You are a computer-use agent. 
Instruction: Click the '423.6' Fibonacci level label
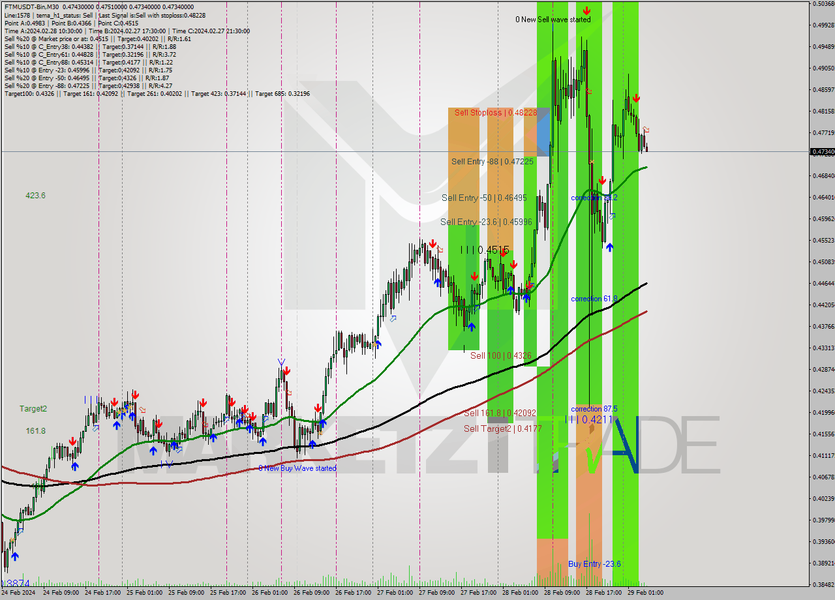point(35,195)
